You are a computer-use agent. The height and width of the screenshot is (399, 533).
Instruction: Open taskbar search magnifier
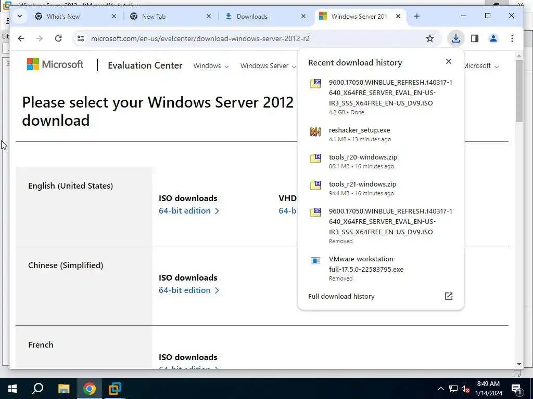tap(37, 389)
